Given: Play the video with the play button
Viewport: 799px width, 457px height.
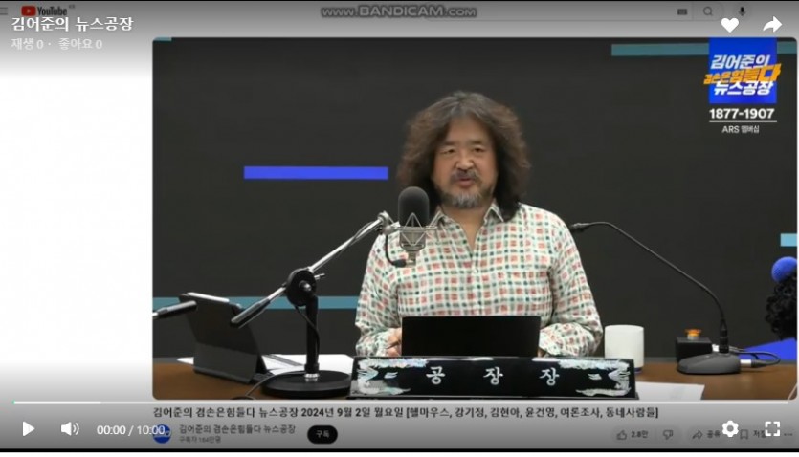Looking at the screenshot, I should [x=29, y=429].
